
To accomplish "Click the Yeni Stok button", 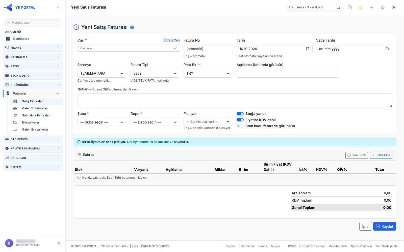I will 357,155.
